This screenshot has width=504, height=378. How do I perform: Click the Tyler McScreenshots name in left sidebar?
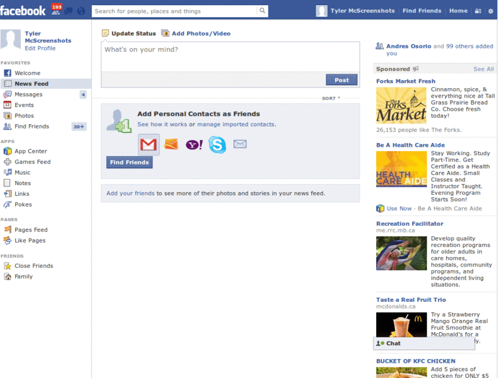tap(48, 37)
